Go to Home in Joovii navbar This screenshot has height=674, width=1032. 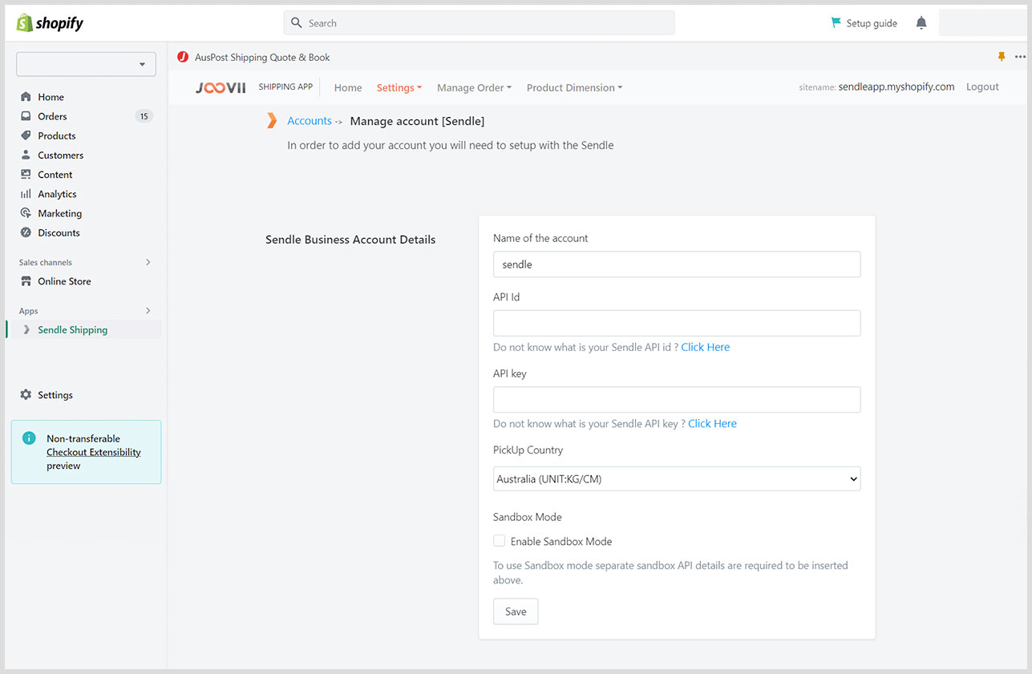348,88
